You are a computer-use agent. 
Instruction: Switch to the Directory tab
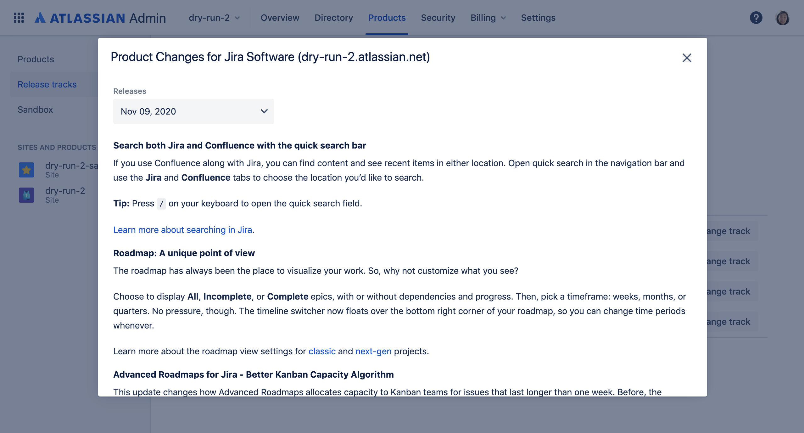tap(334, 18)
